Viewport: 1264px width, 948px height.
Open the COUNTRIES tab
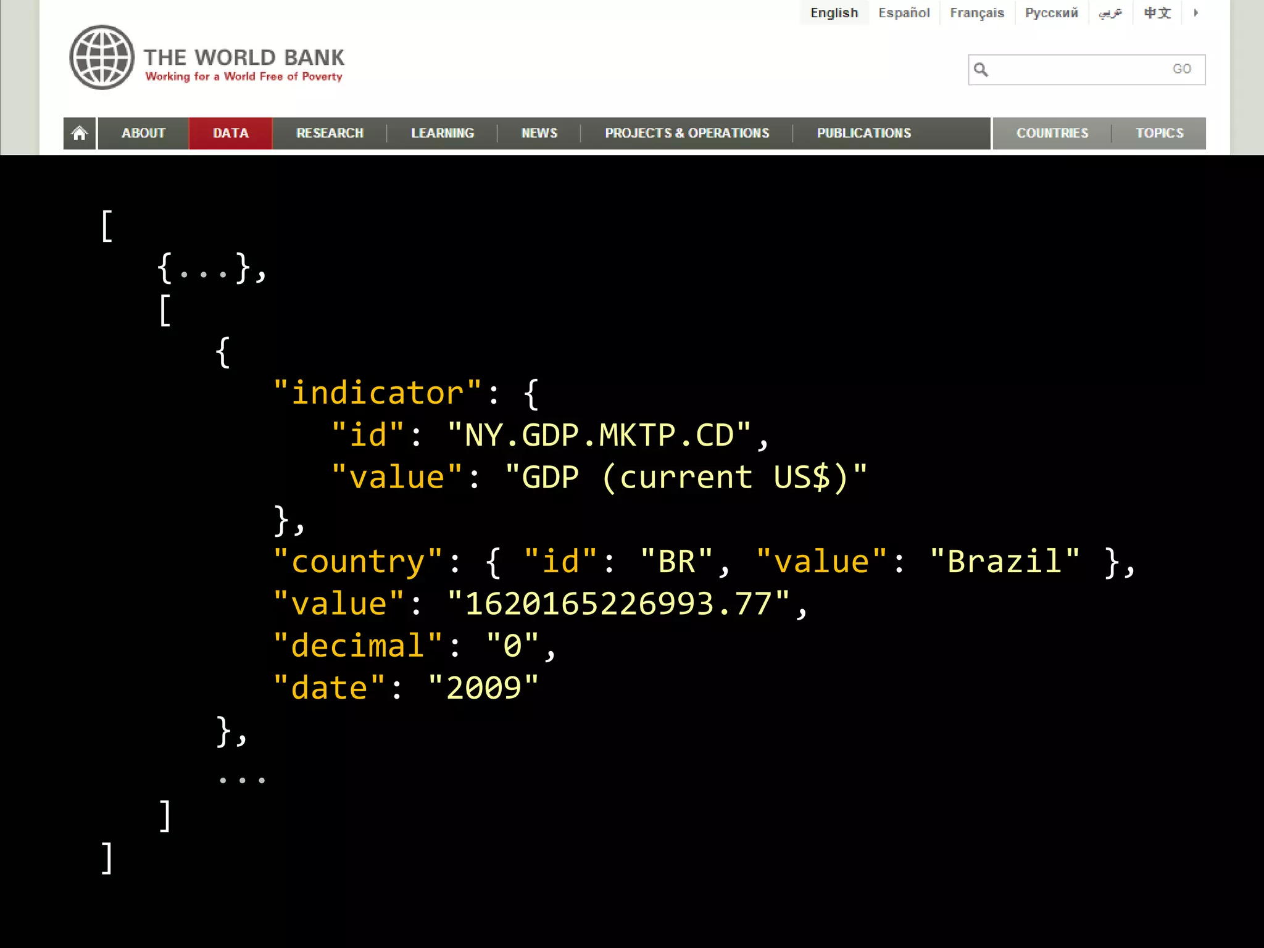1052,133
